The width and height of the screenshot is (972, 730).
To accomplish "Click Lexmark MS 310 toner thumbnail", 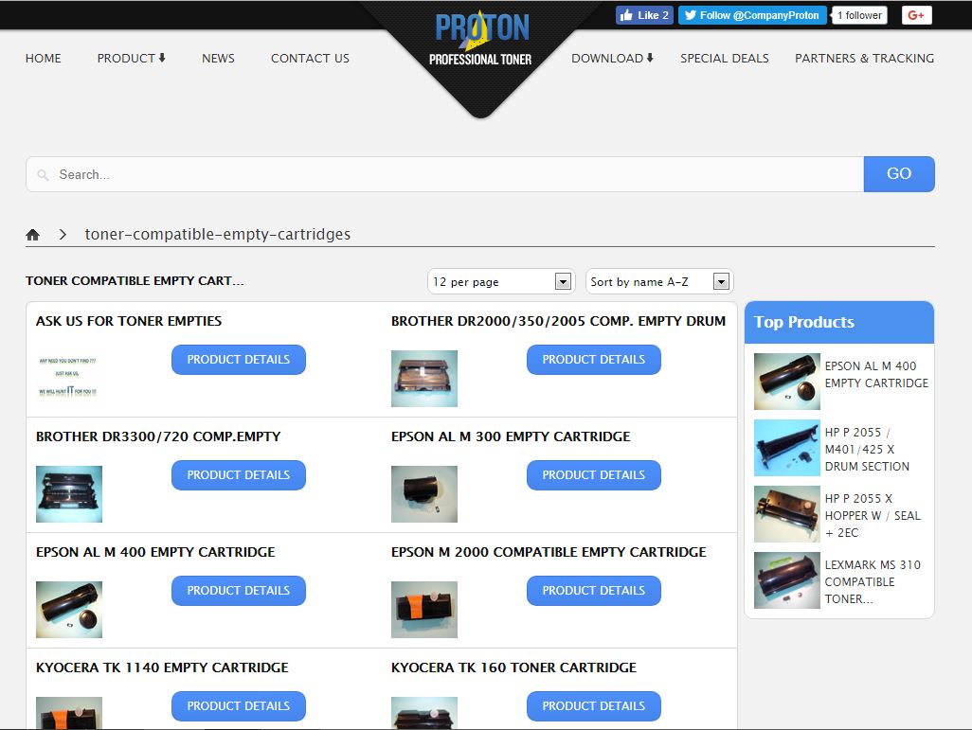I will click(786, 580).
